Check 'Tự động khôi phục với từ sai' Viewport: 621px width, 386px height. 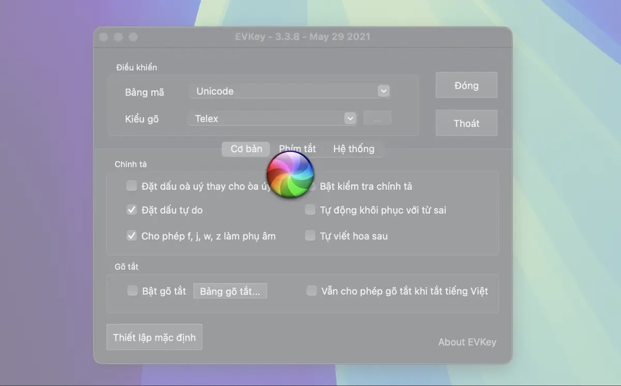click(310, 210)
